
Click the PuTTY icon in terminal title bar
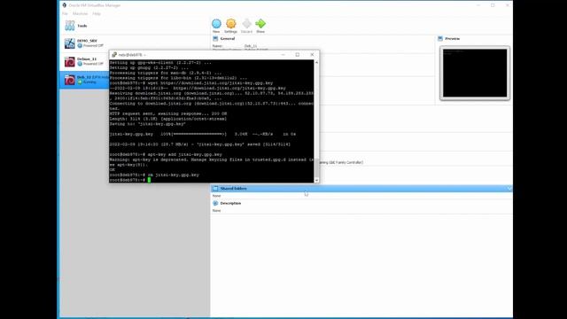coord(114,55)
